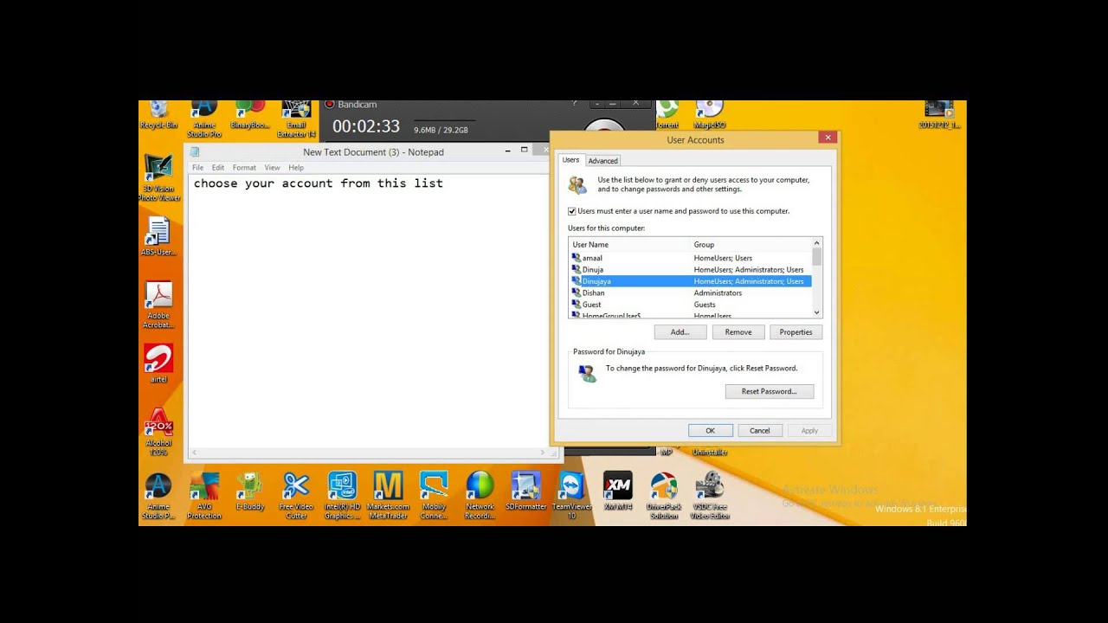Image resolution: width=1108 pixels, height=623 pixels.
Task: Click into the Notepad text area
Action: 369,311
